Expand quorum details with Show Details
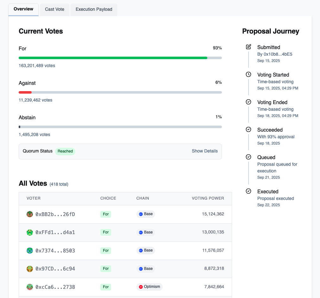Image resolution: width=320 pixels, height=298 pixels. (x=204, y=151)
